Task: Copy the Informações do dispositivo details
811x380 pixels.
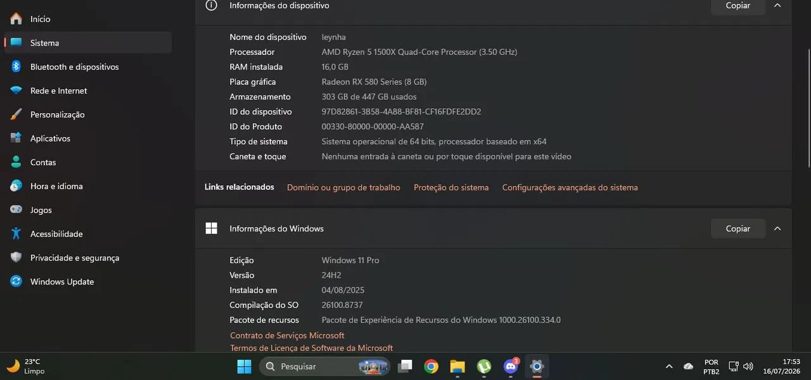Action: point(738,6)
